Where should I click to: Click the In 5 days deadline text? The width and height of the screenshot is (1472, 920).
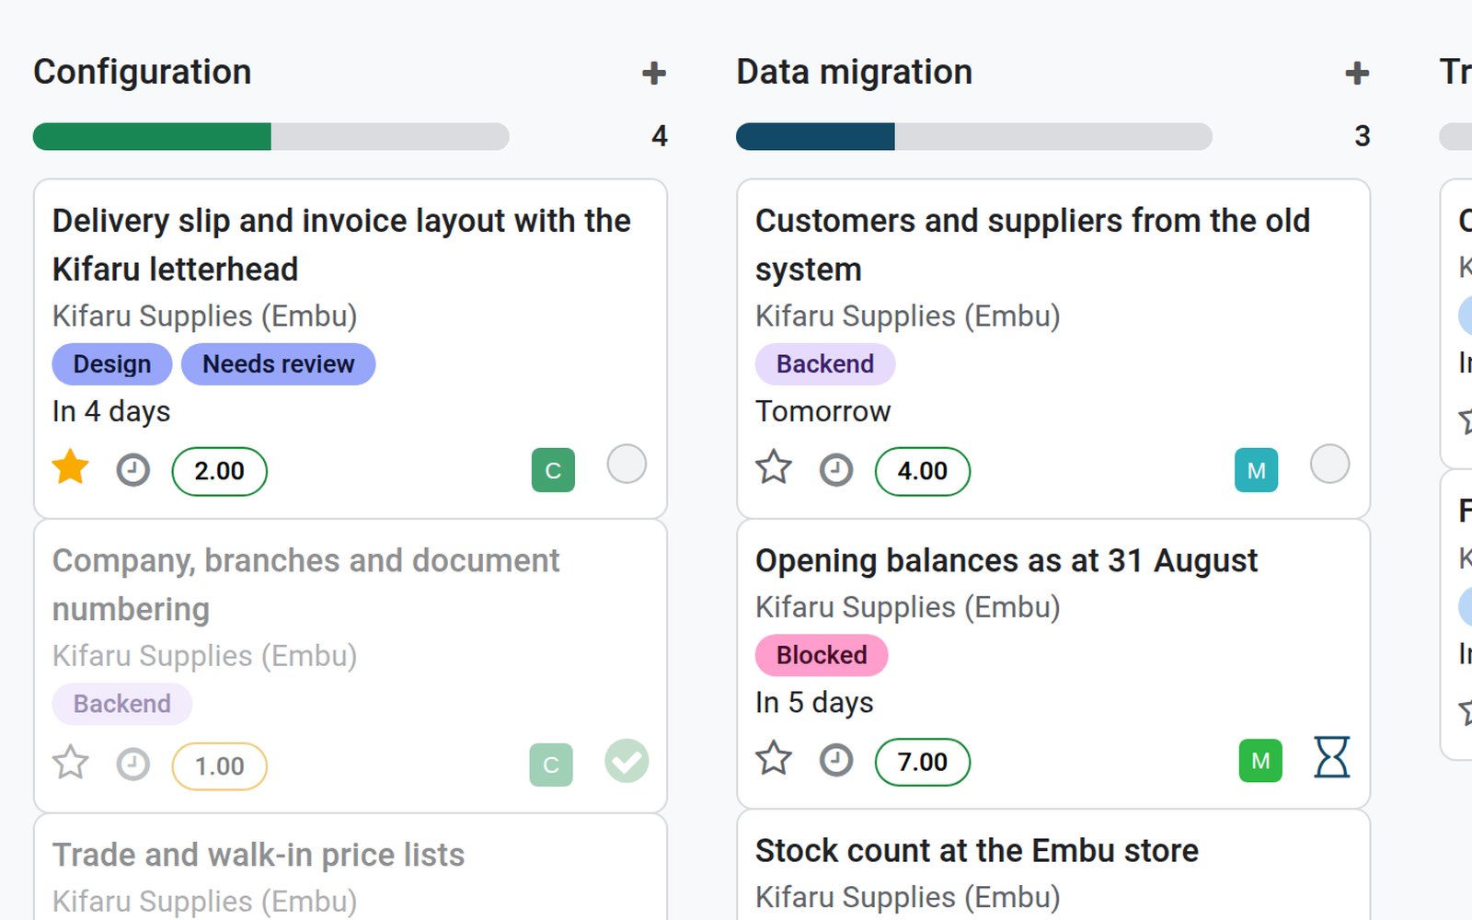(x=814, y=702)
